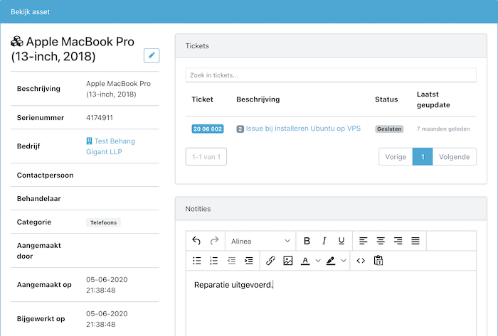Click the Zoek in tickets search field

331,75
